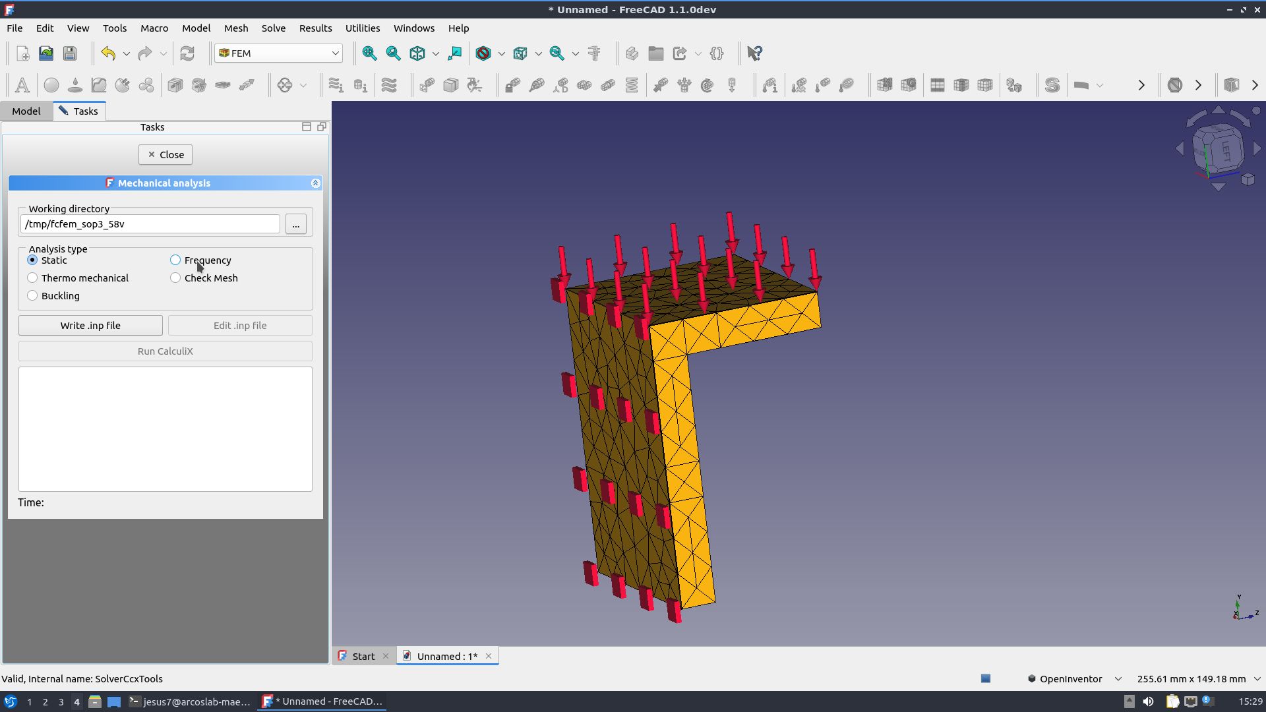Open the terminal window in taskbar

(x=190, y=701)
